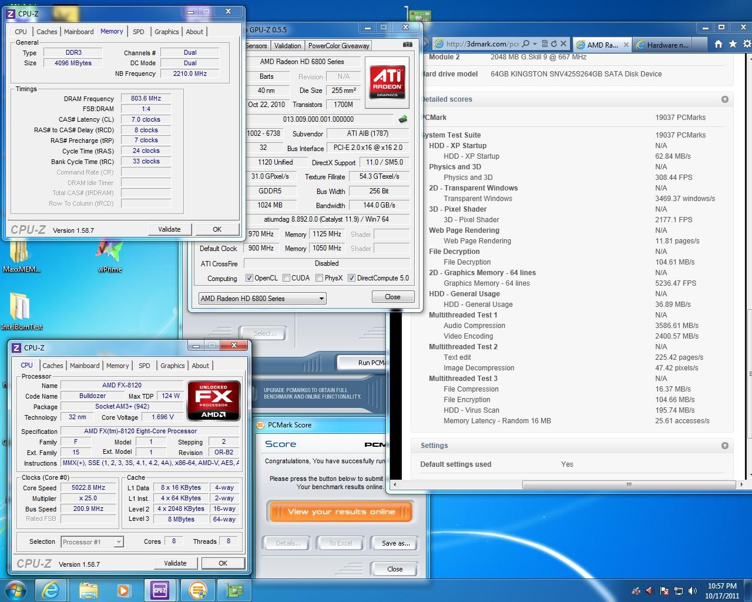The image size is (752, 602).
Task: Open Action Center flag tray icon
Action: (x=664, y=591)
